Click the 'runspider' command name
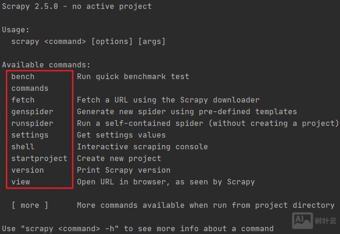340x234 pixels. coord(32,124)
